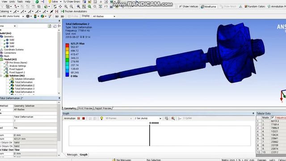Screen dimensions: 286x161
Task: Open the contour bands dropdown arrow
Action: 38,17
